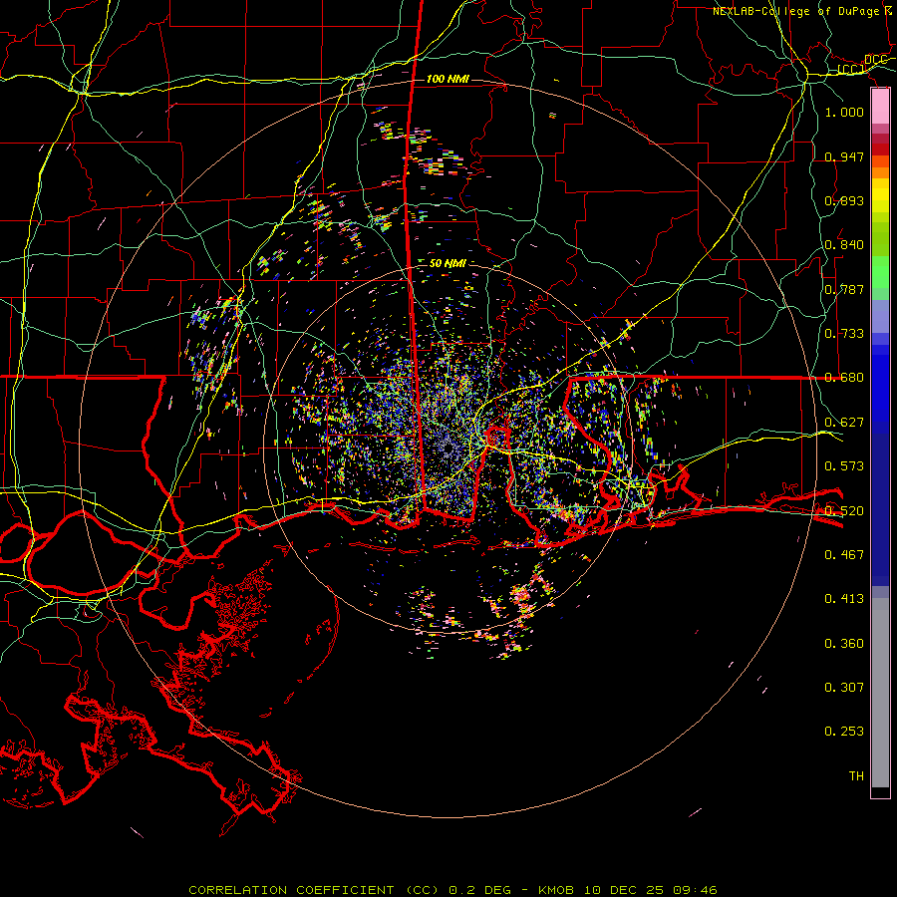Viewport: 897px width, 897px height.
Task: Select the 0.253 legend value
Action: point(844,732)
